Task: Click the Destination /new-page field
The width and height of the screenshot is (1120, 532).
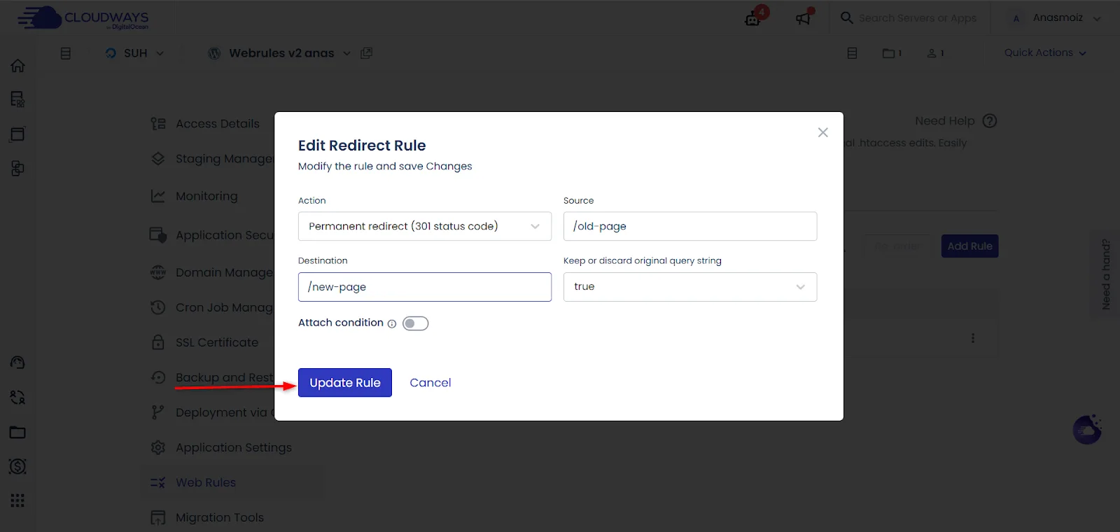Action: tap(425, 287)
